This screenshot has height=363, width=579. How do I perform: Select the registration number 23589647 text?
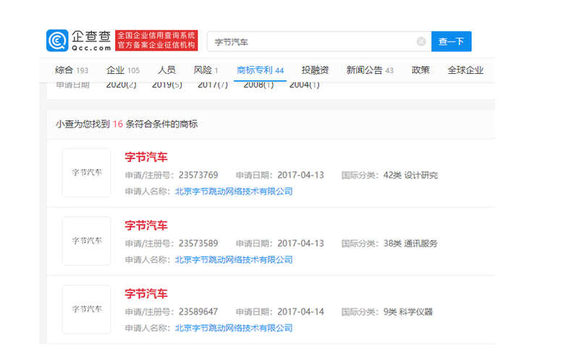pyautogui.click(x=198, y=312)
